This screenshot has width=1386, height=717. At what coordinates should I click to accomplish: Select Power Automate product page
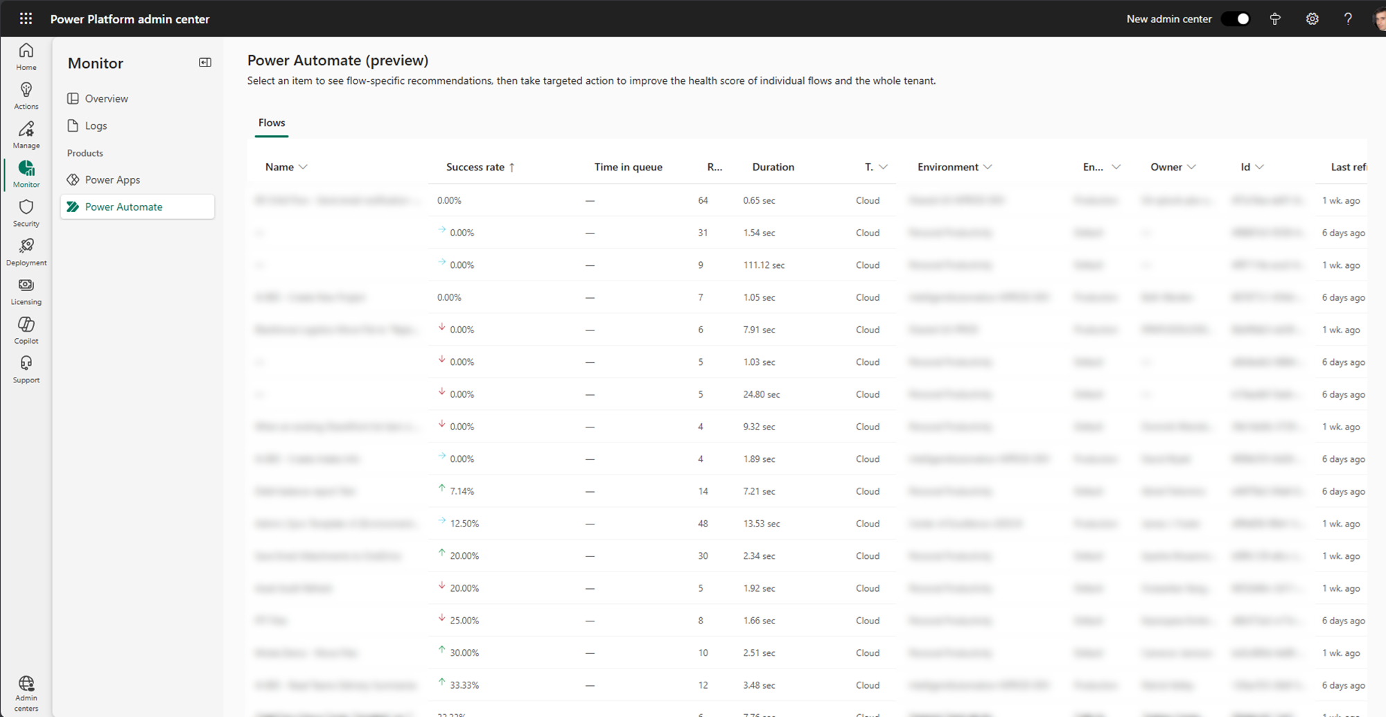pos(137,206)
